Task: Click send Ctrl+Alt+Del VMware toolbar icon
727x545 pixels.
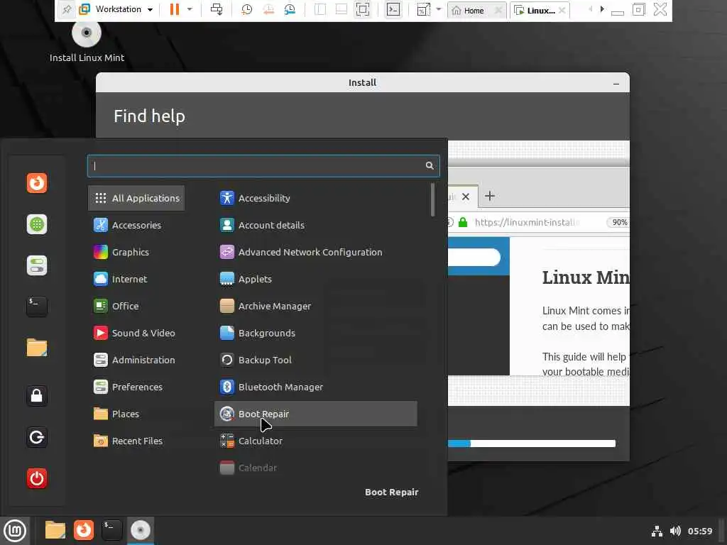Action: point(217,9)
